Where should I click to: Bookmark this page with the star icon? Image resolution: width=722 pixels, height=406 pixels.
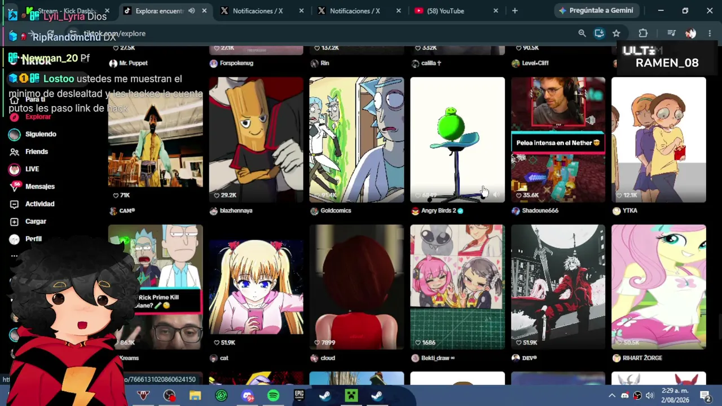tap(617, 33)
